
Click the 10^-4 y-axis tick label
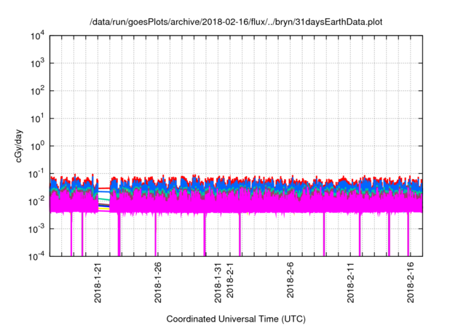[x=37, y=256]
